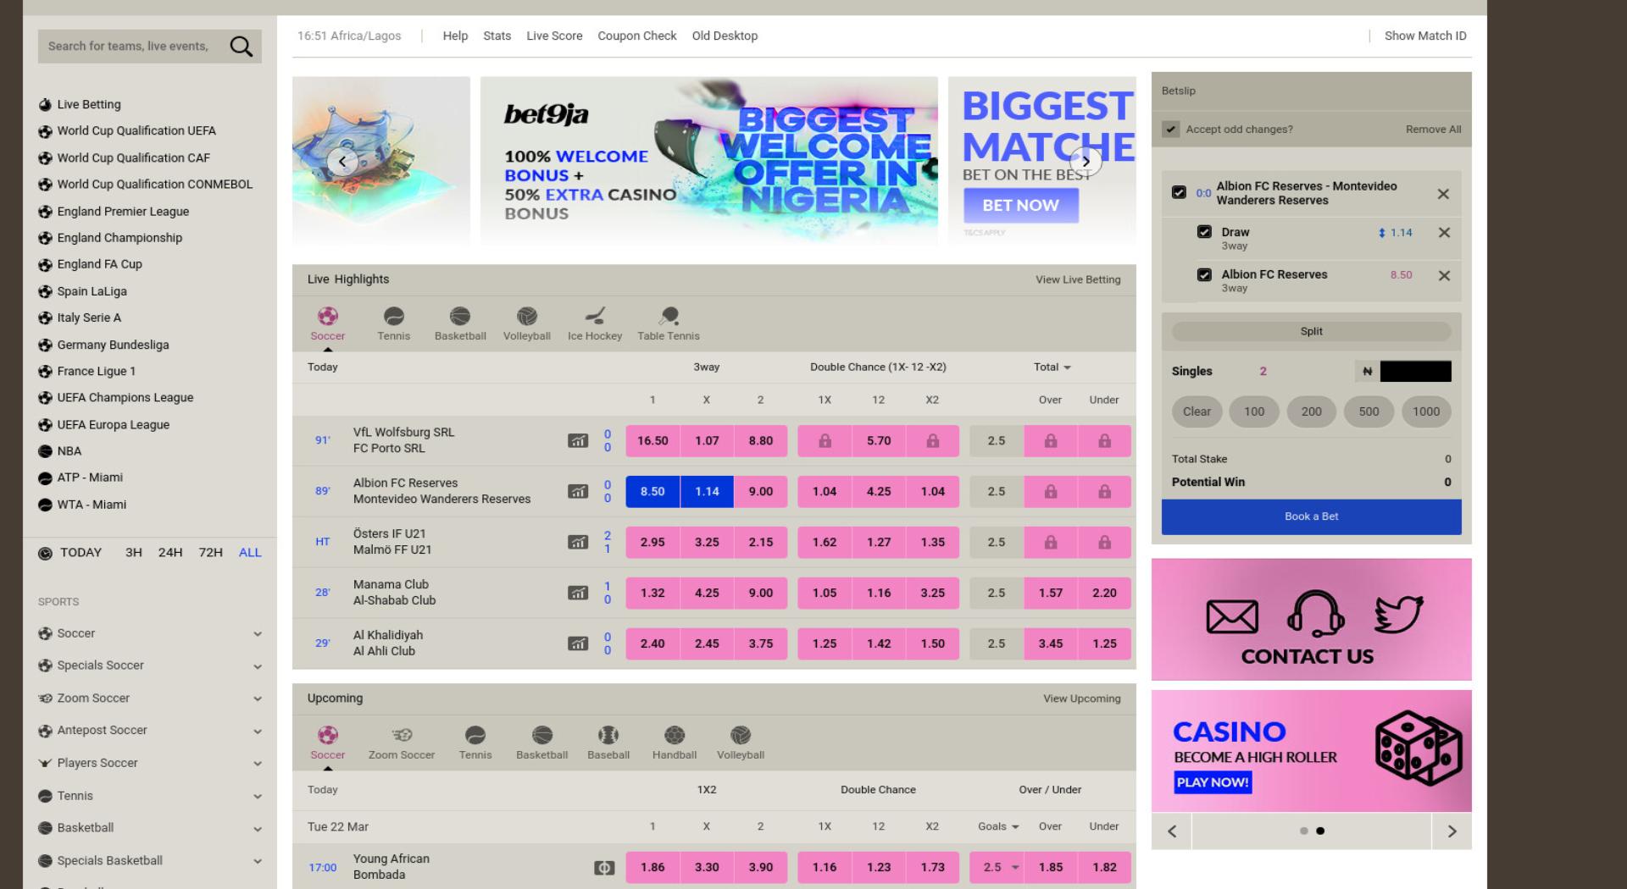The image size is (1627, 889).
Task: Select 3H time filter
Action: pyautogui.click(x=134, y=552)
